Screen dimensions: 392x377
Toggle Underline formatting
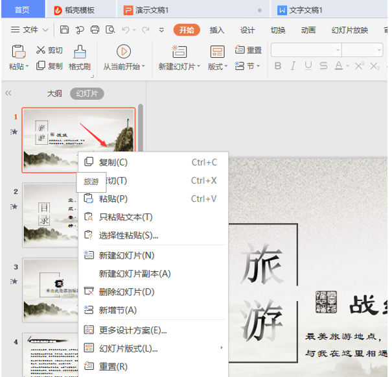pyautogui.click(x=308, y=66)
